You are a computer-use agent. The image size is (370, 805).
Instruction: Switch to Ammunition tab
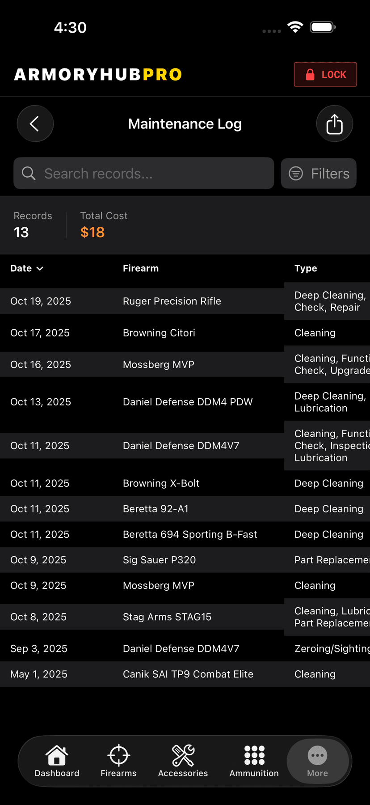(254, 761)
